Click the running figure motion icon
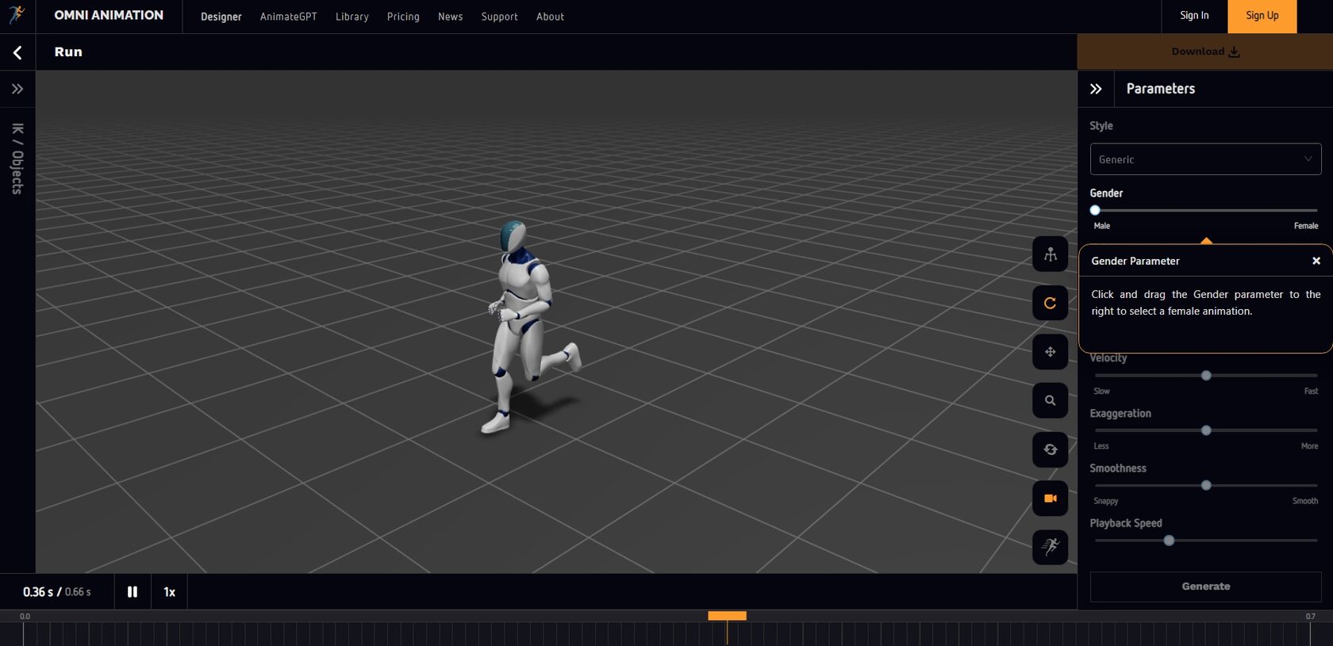The height and width of the screenshot is (646, 1333). coord(1050,547)
